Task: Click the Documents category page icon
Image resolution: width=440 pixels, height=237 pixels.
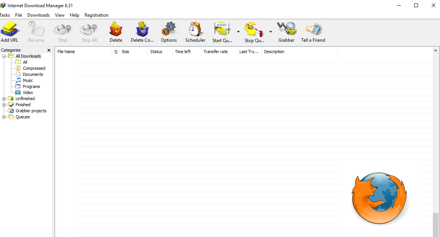Action: pos(18,74)
